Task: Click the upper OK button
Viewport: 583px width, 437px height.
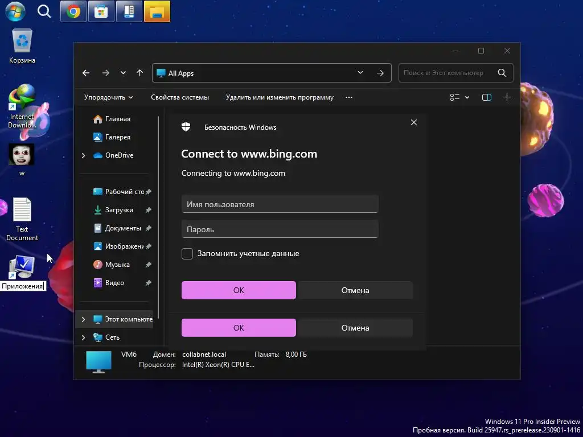Action: click(x=239, y=290)
